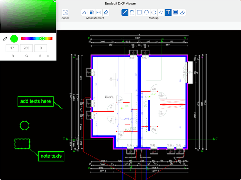
Task: Select the arrow markup tool
Action: 125,12
